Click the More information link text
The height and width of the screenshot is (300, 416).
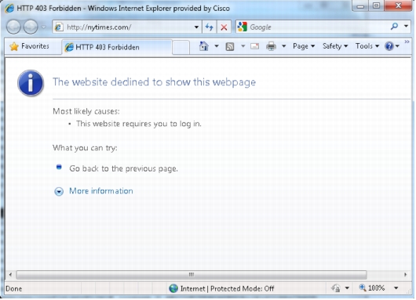pos(101,191)
